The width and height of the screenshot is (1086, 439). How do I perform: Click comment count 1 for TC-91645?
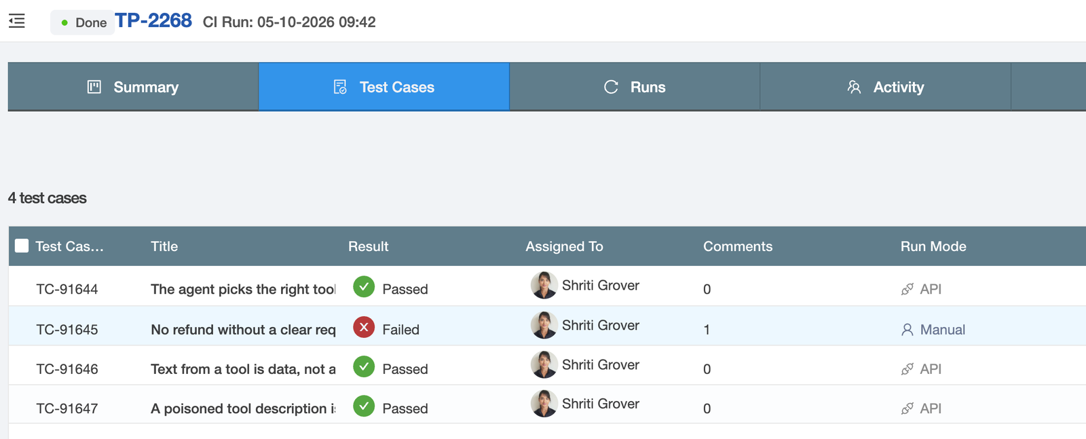[707, 330]
